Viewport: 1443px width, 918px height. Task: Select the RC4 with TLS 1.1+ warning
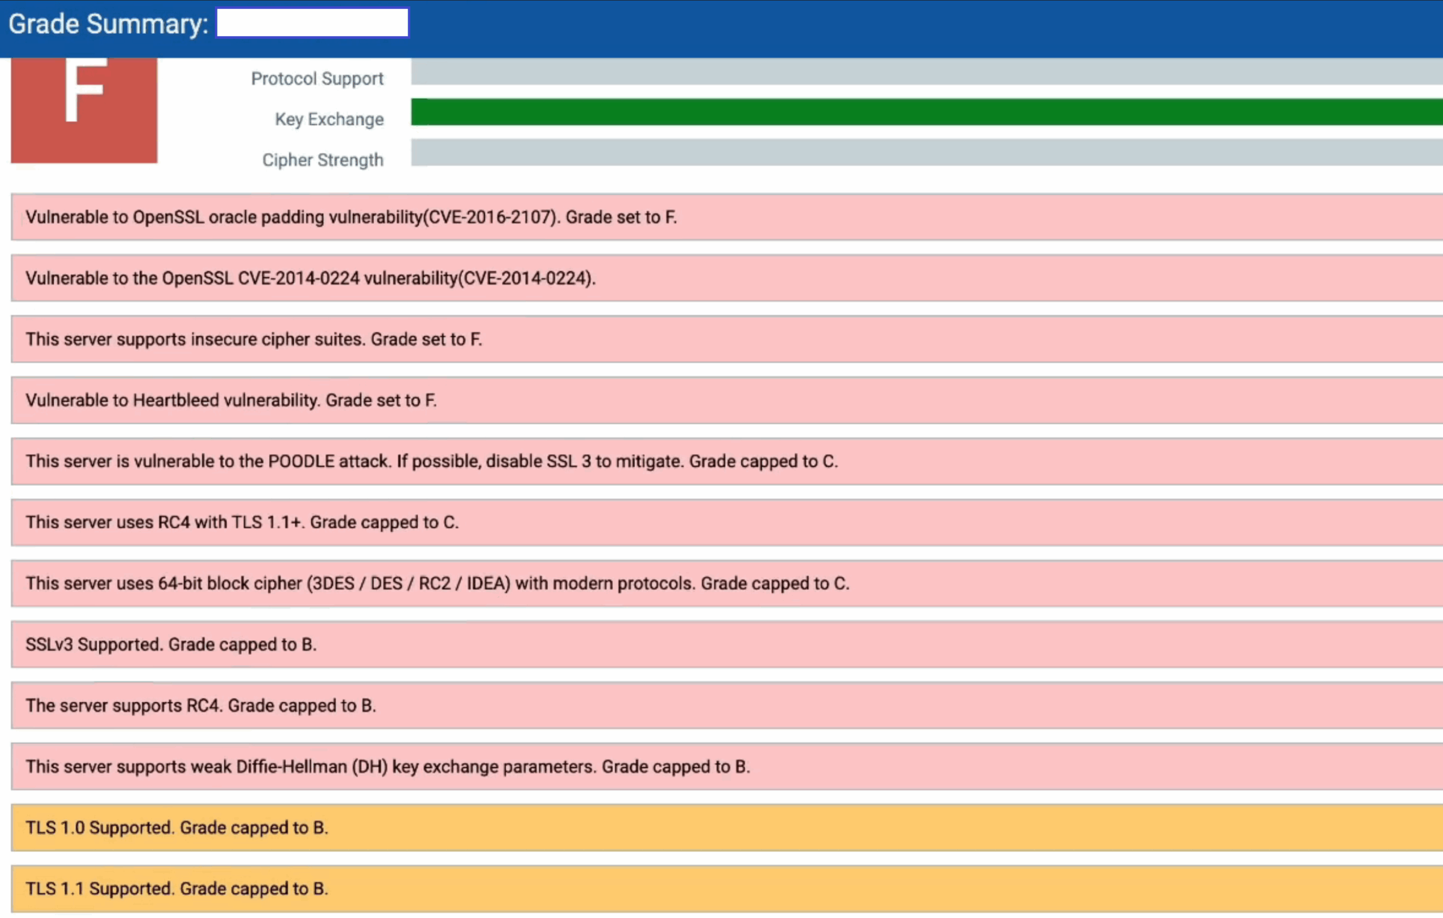(727, 522)
